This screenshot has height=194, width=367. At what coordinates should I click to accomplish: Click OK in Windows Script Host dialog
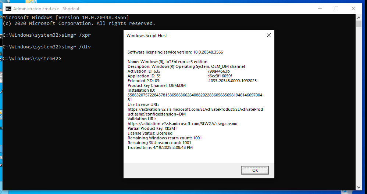click(x=255, y=170)
